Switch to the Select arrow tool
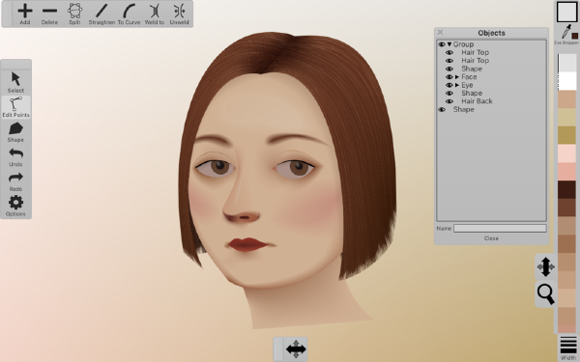Screen dimensions: 580x362 coord(15,82)
